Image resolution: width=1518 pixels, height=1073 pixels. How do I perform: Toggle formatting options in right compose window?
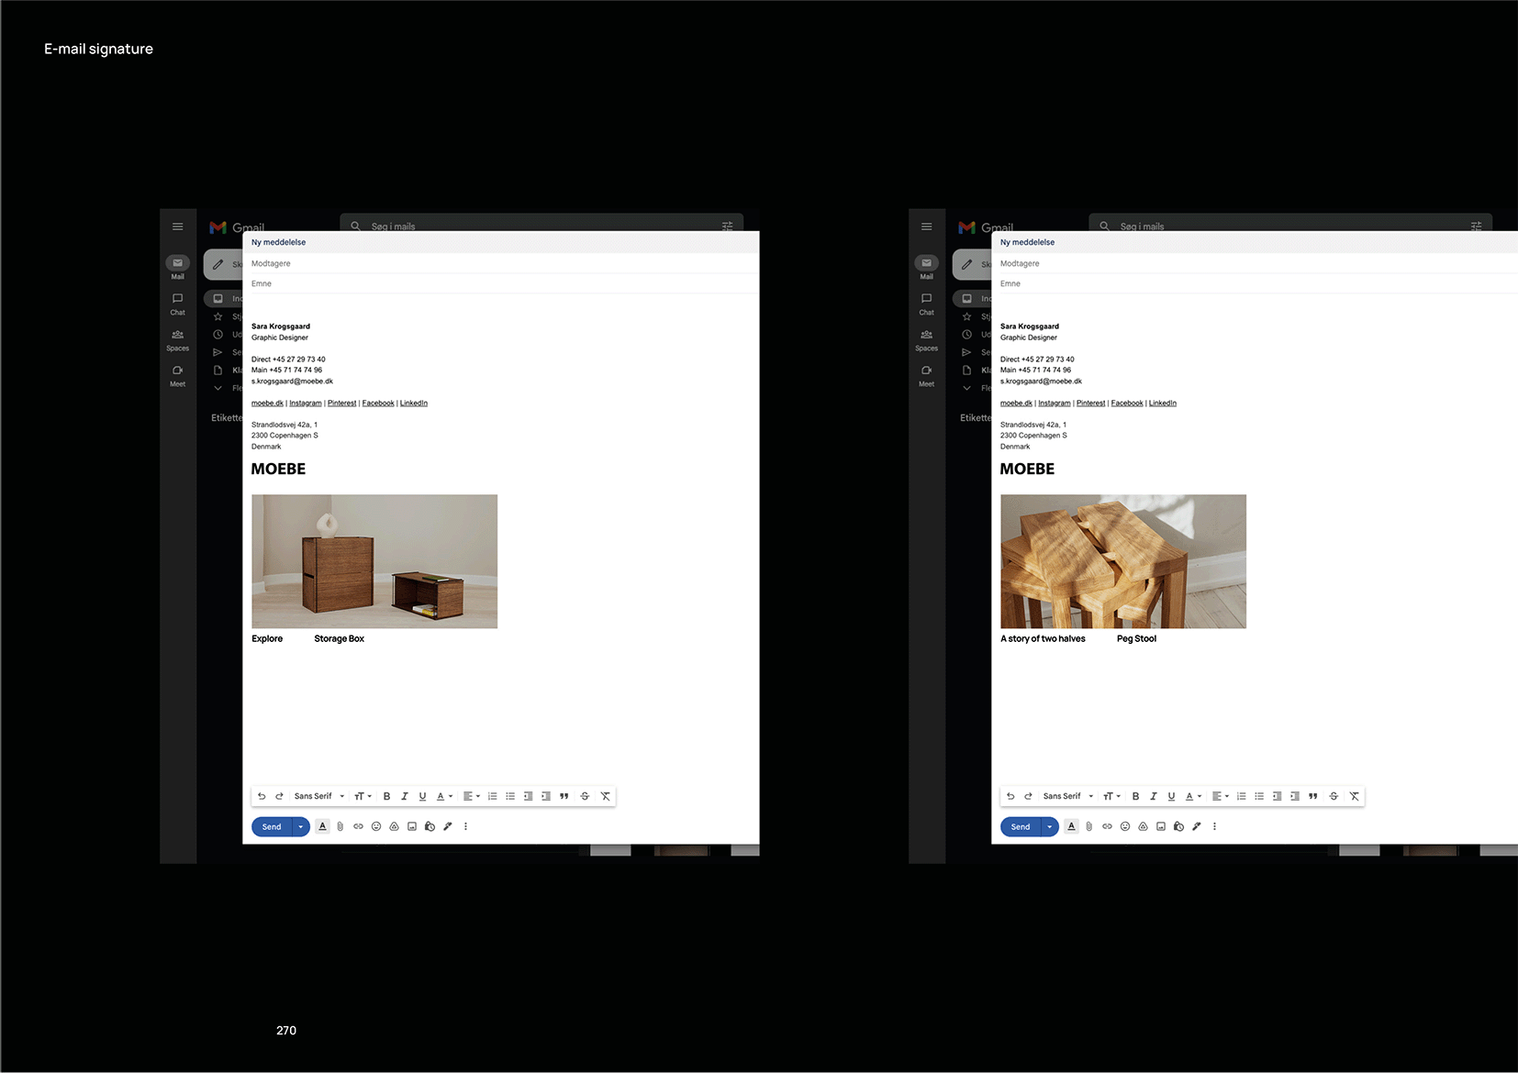coord(1071,826)
